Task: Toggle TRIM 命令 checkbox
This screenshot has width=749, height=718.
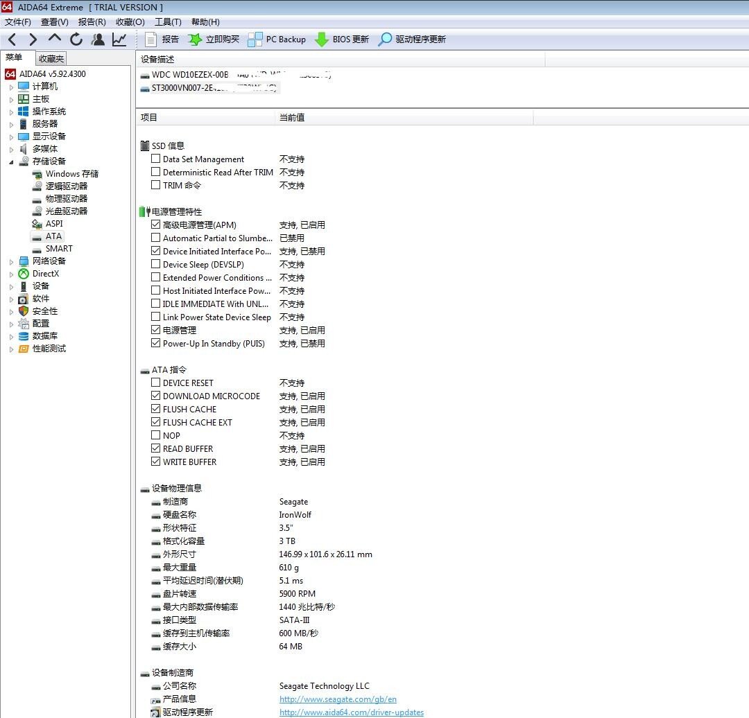Action: (x=155, y=185)
